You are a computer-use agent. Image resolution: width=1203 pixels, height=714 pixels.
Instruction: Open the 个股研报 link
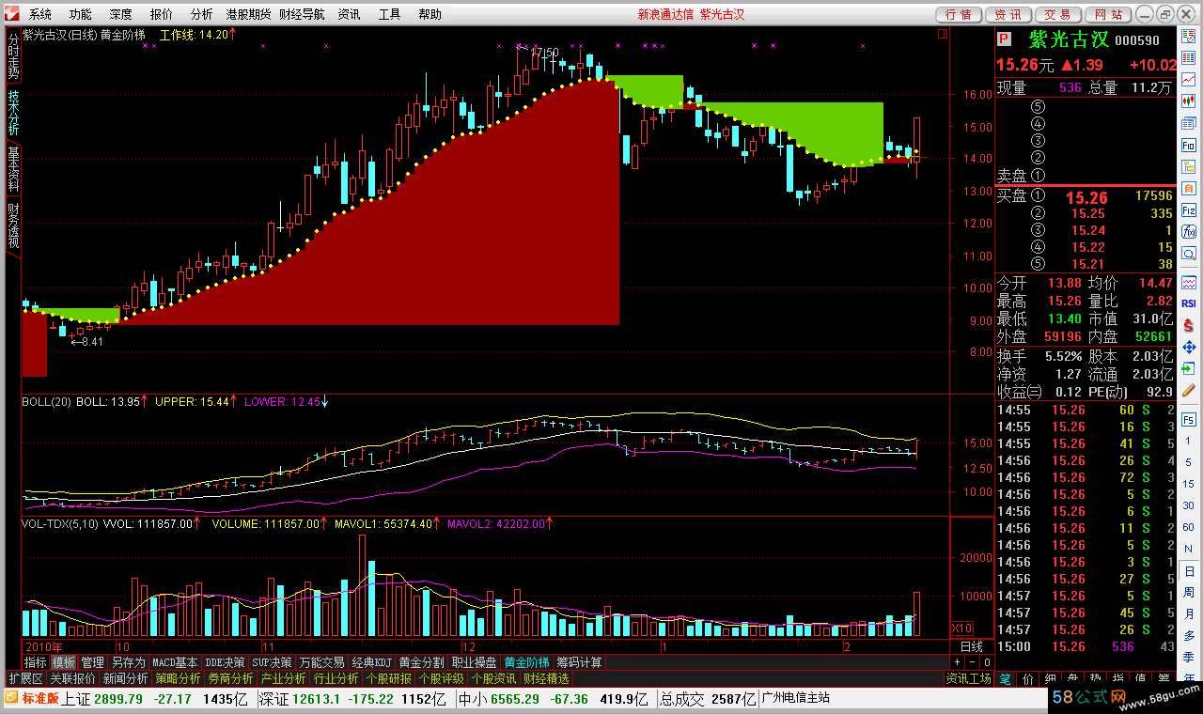pos(388,677)
